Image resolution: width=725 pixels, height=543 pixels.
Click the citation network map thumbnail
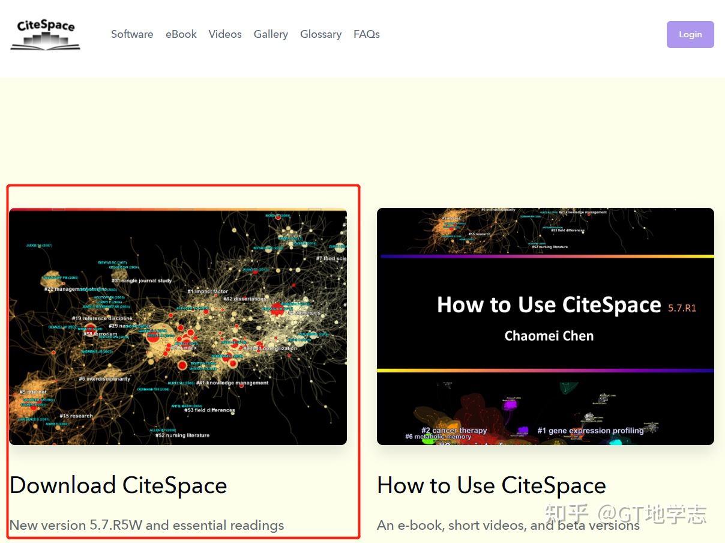tap(178, 326)
